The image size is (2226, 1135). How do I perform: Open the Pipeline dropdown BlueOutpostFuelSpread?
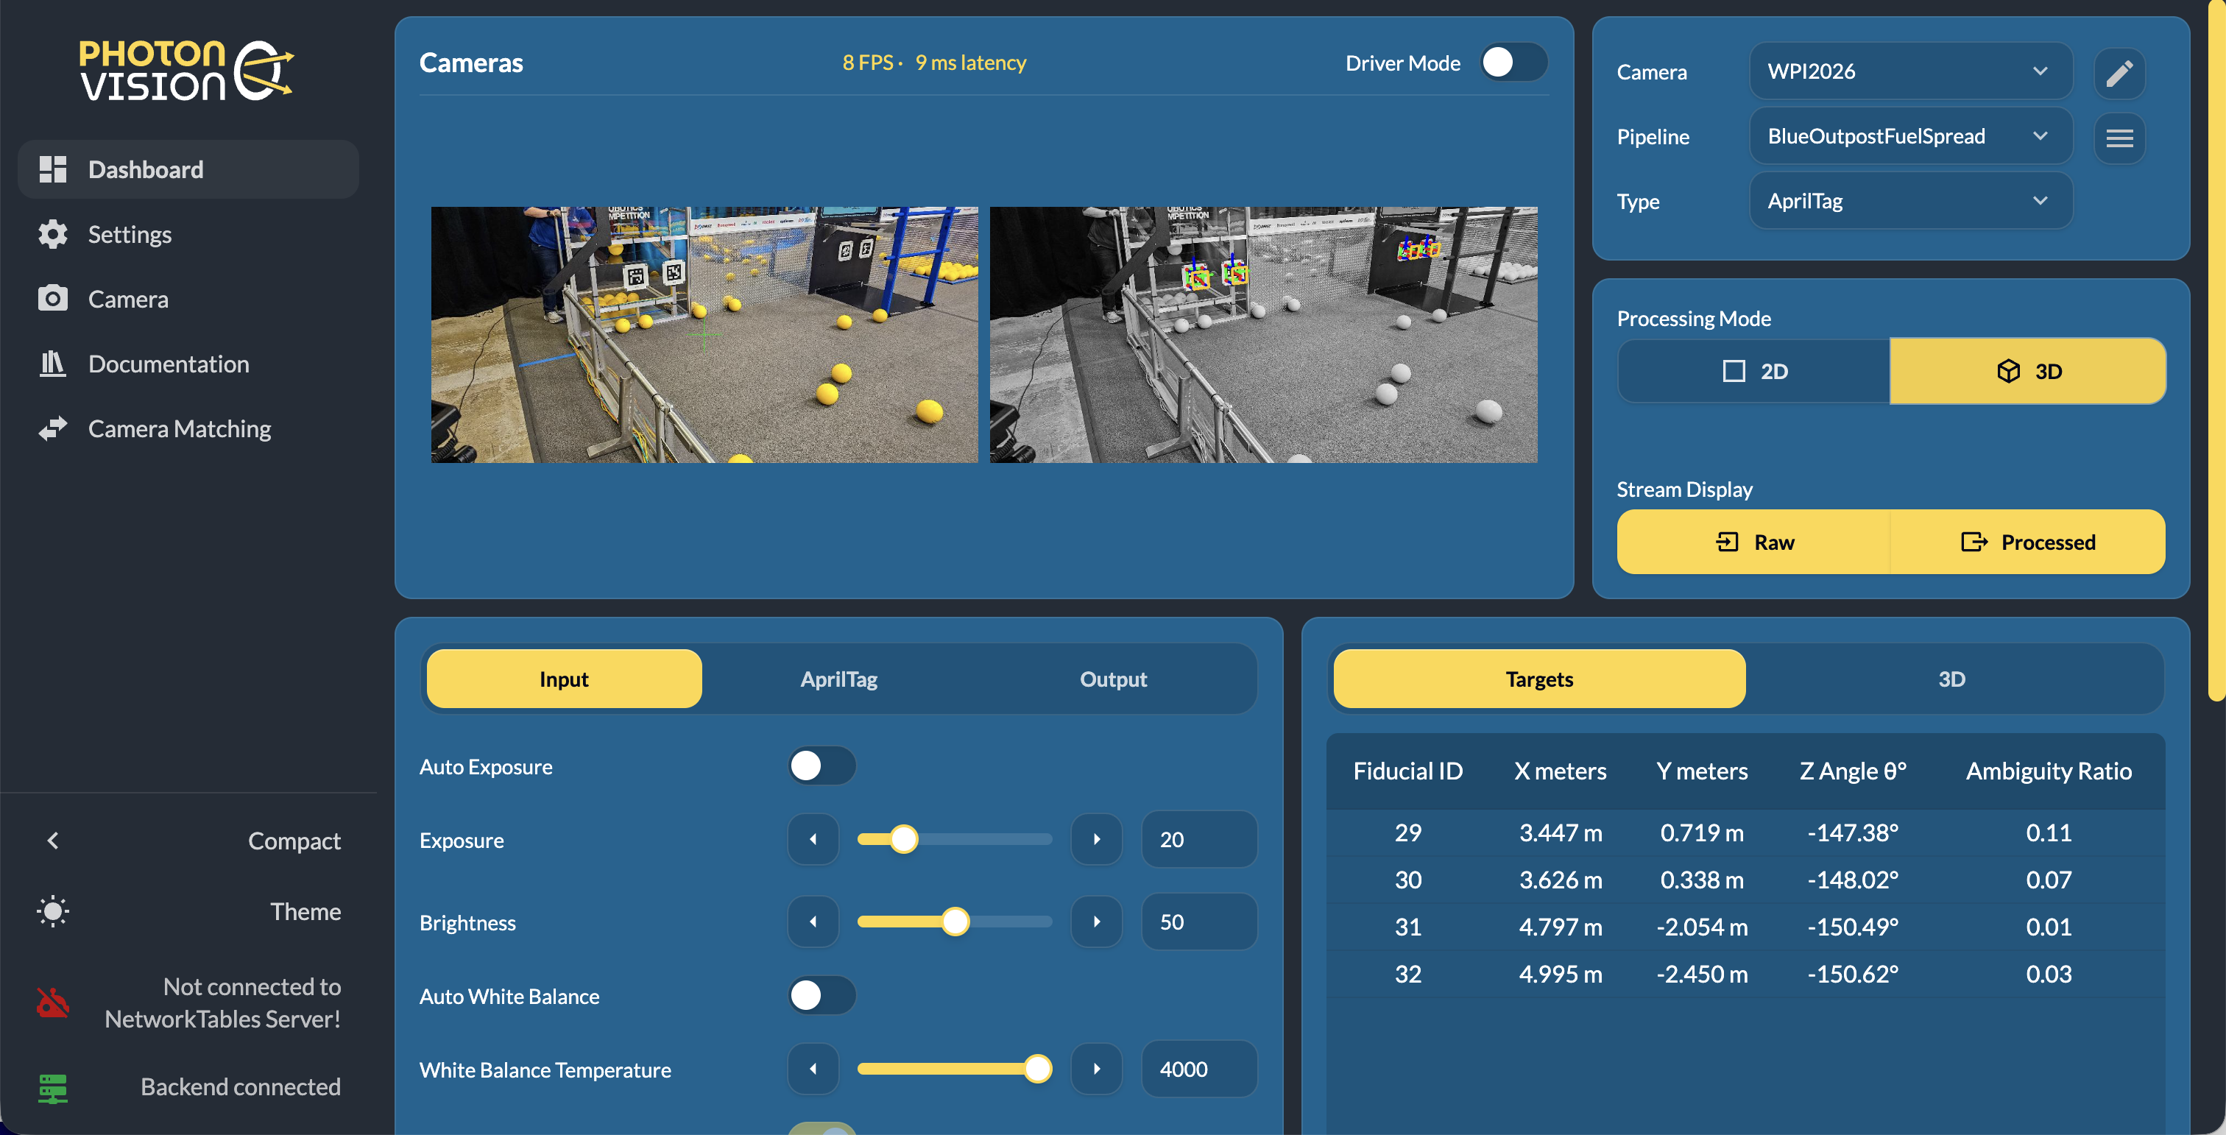click(1911, 135)
